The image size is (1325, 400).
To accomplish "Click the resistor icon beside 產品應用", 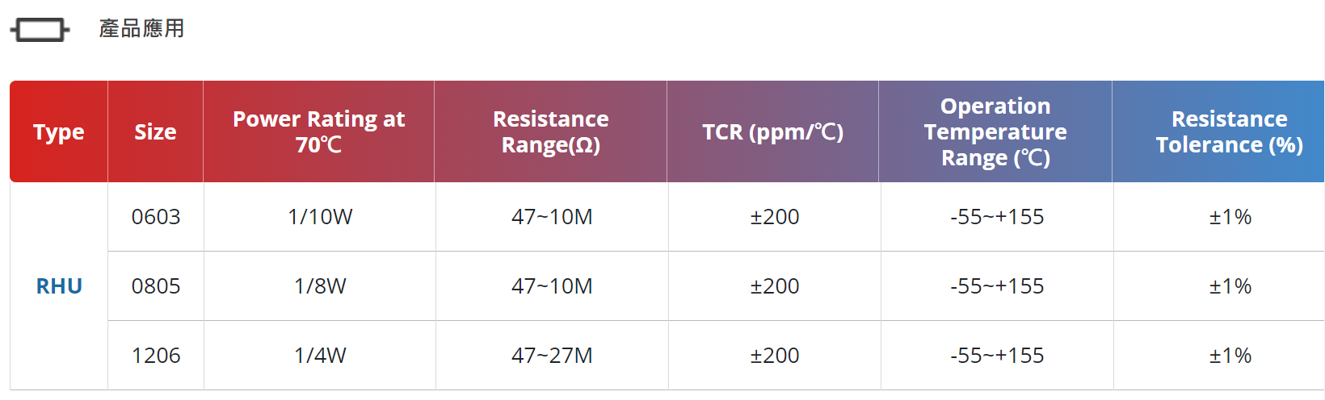I will 40,31.
